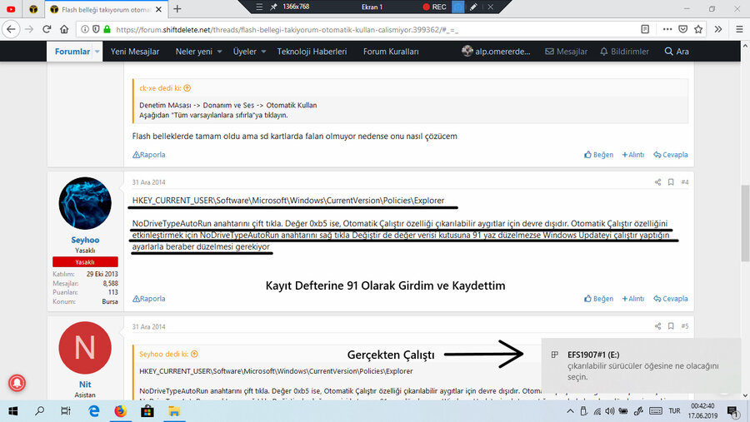Open the Forumlar menu item
750x422 pixels.
coord(72,51)
